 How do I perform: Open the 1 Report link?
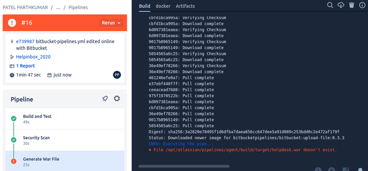point(25,66)
